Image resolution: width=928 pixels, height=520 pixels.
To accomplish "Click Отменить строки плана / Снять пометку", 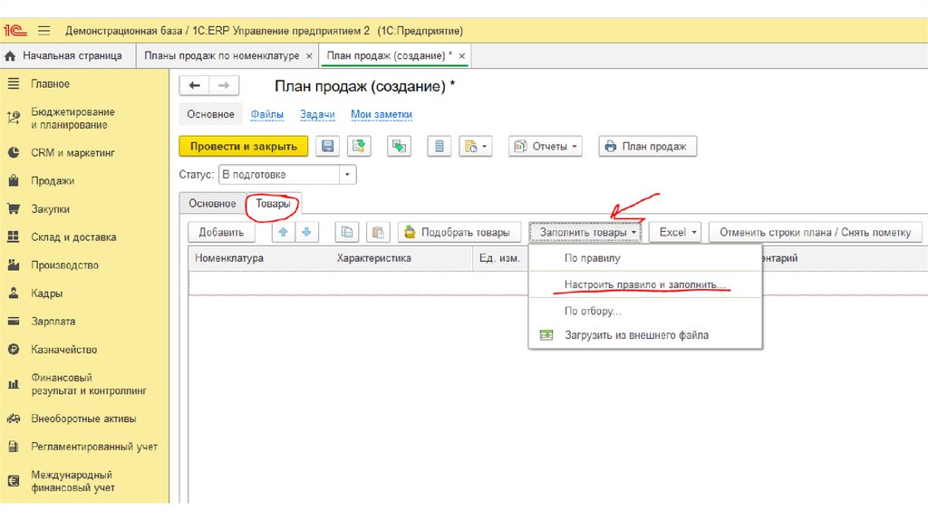I will [815, 233].
